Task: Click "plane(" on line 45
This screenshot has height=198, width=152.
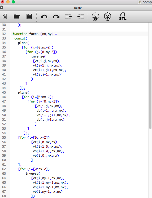Action: click(x=24, y=93)
